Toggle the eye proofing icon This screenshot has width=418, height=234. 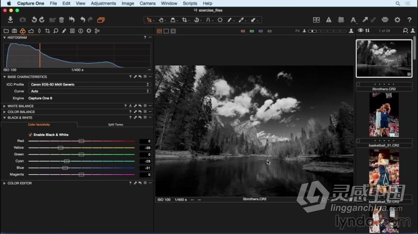point(360,30)
